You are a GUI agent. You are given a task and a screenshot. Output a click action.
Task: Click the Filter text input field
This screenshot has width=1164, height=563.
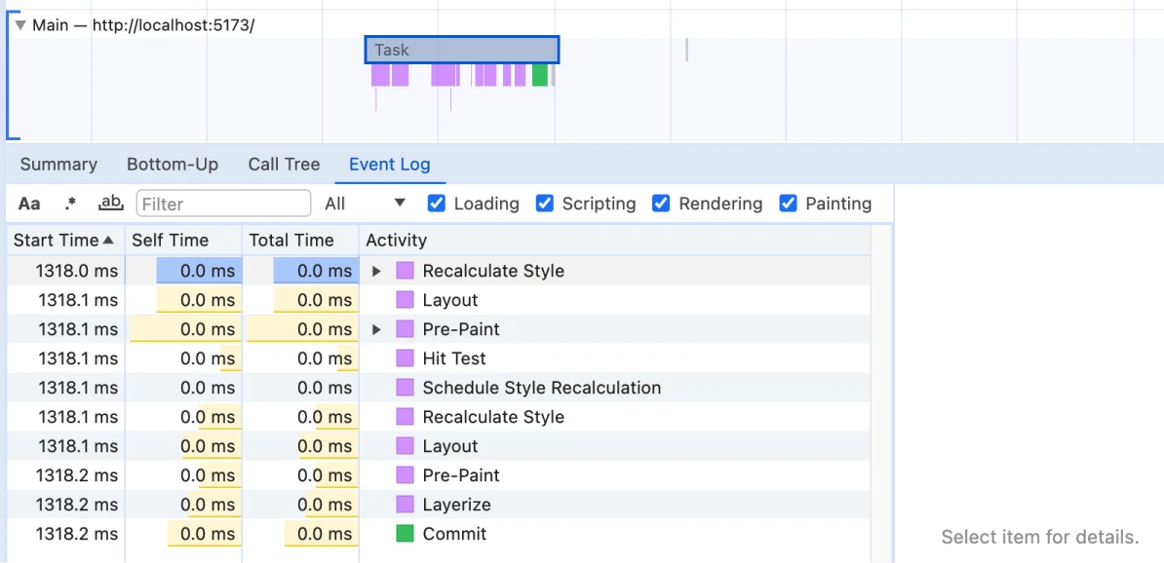(x=223, y=204)
